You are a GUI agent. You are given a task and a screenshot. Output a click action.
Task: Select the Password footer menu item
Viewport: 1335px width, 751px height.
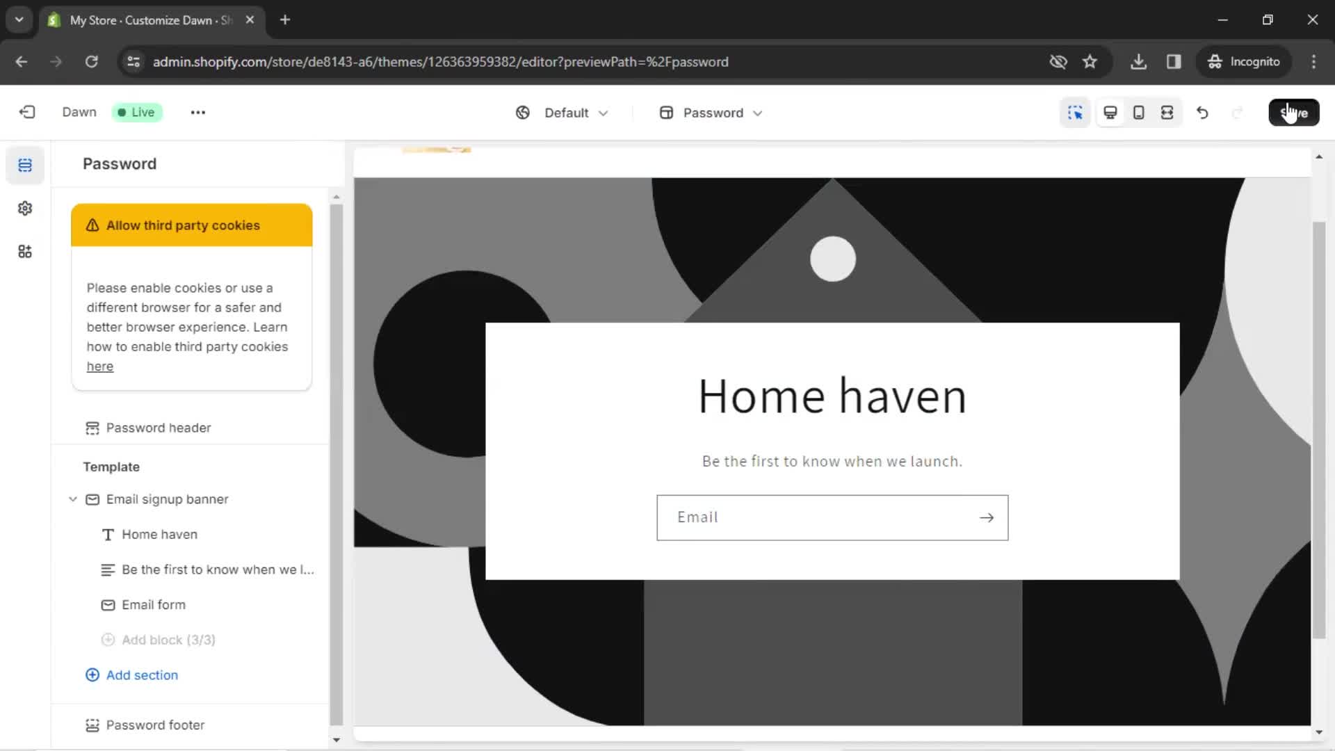coord(154,725)
